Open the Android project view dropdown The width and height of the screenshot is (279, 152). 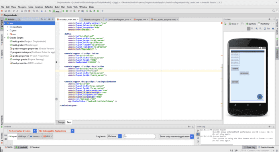click(12, 19)
